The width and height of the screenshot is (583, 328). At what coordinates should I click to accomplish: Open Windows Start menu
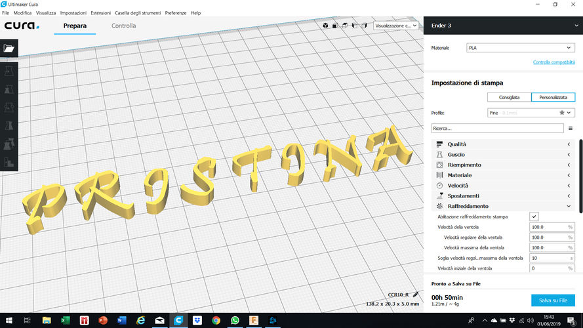point(9,320)
